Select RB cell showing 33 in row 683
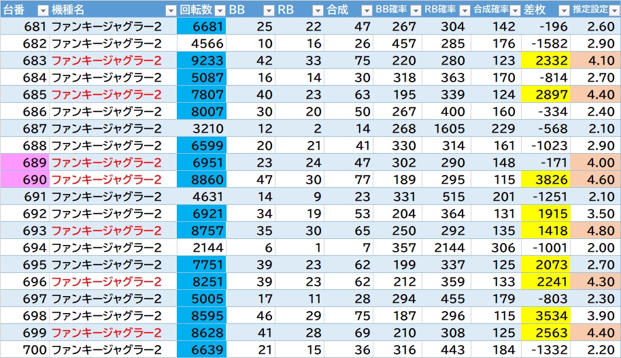The image size is (621, 358). 300,61
